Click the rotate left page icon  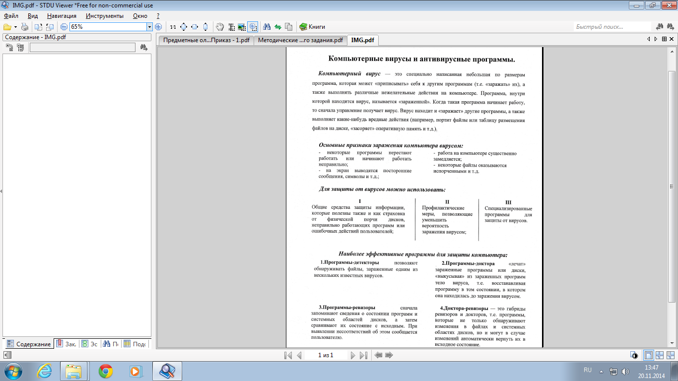pyautogui.click(x=39, y=27)
